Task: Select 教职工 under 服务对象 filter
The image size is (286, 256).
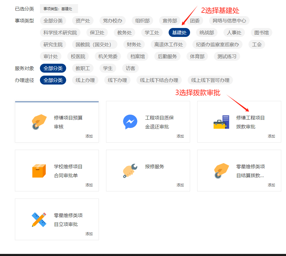Action: coord(83,68)
